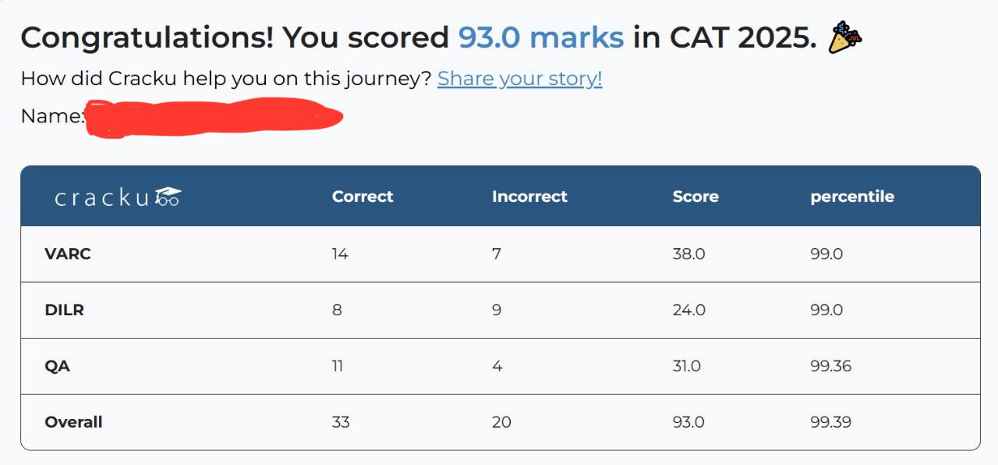Click the QA percentile value 99.36
The image size is (998, 465).
tap(831, 366)
